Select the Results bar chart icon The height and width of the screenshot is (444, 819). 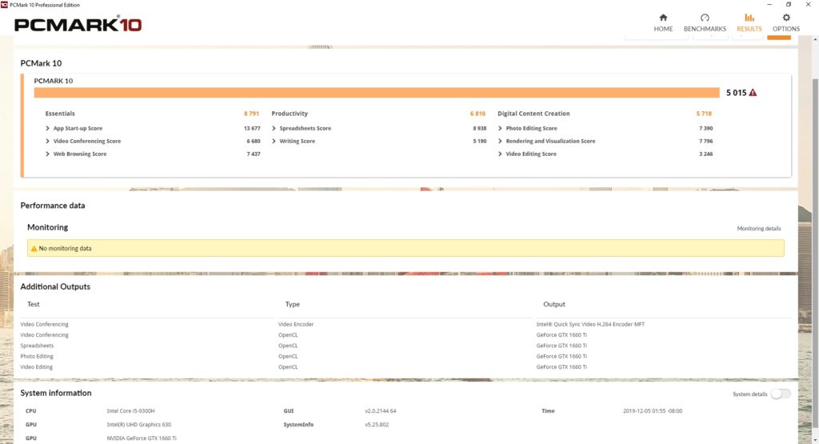tap(749, 18)
